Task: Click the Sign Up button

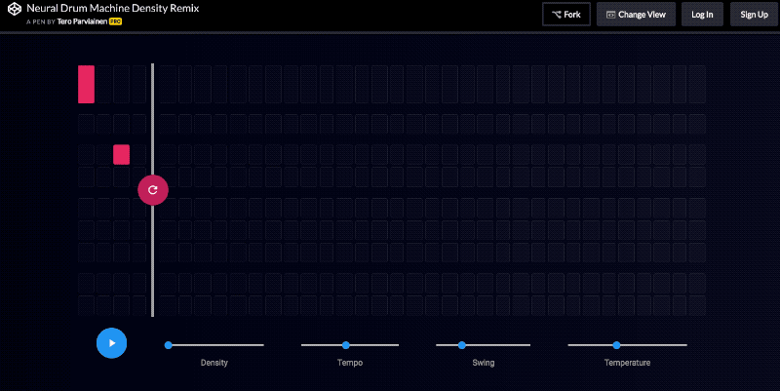Action: (754, 15)
